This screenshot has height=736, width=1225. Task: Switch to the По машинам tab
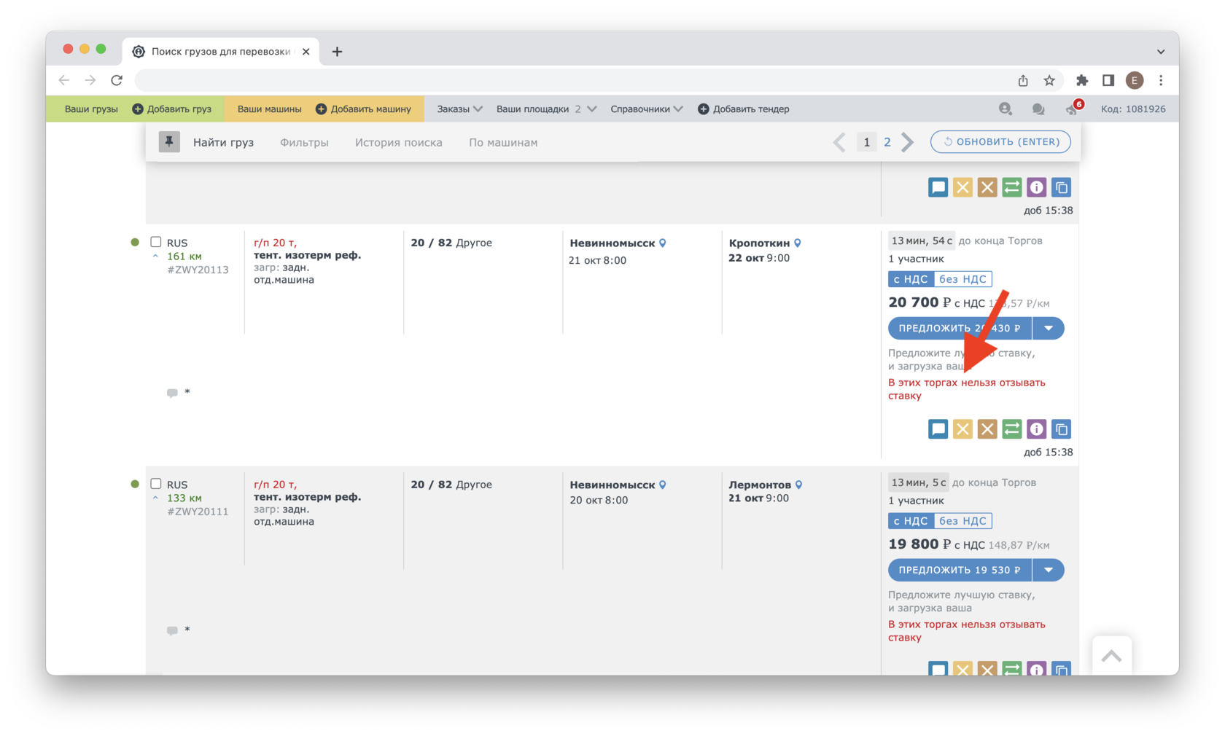click(x=503, y=142)
